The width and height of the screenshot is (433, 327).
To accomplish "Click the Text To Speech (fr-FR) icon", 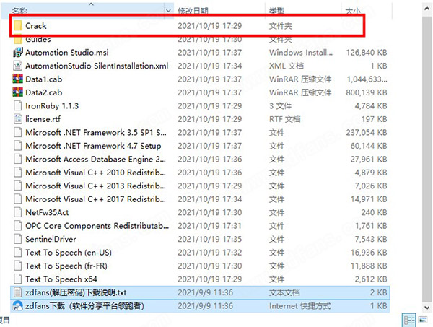I will click(18, 266).
